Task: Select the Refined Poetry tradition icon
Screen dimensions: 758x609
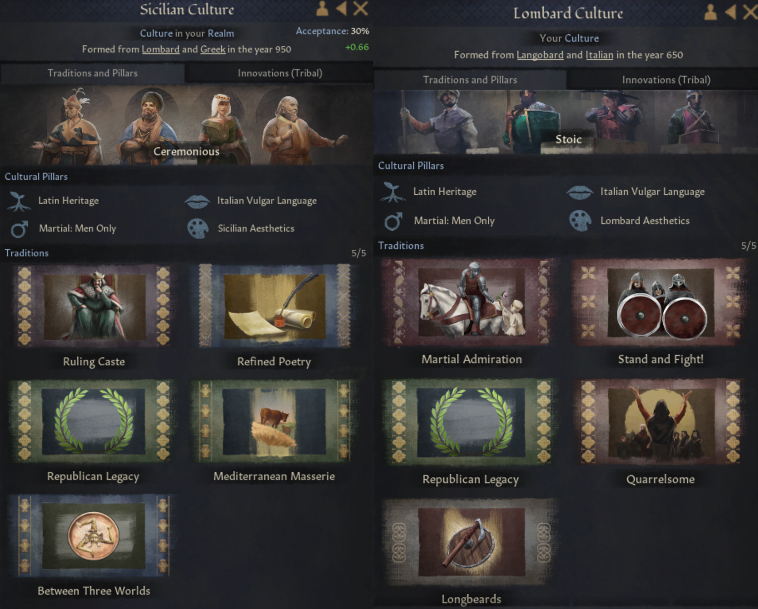Action: (274, 306)
